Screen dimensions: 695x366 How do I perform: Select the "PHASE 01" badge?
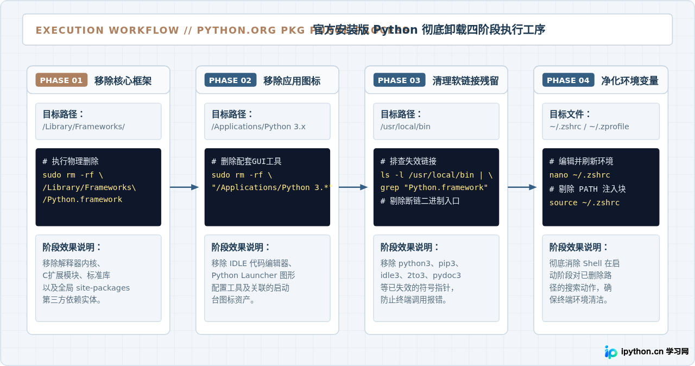tap(61, 80)
